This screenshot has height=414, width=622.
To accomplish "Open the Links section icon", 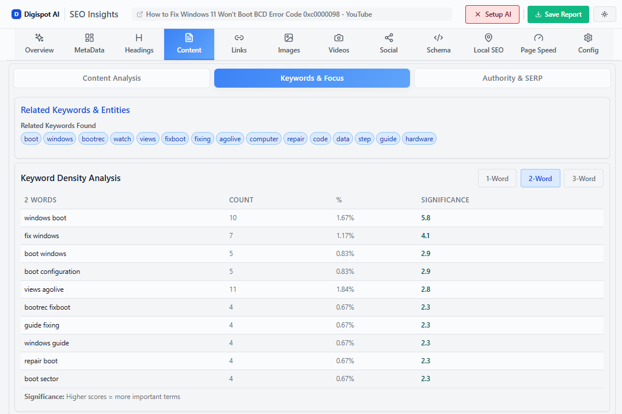I will point(239,37).
